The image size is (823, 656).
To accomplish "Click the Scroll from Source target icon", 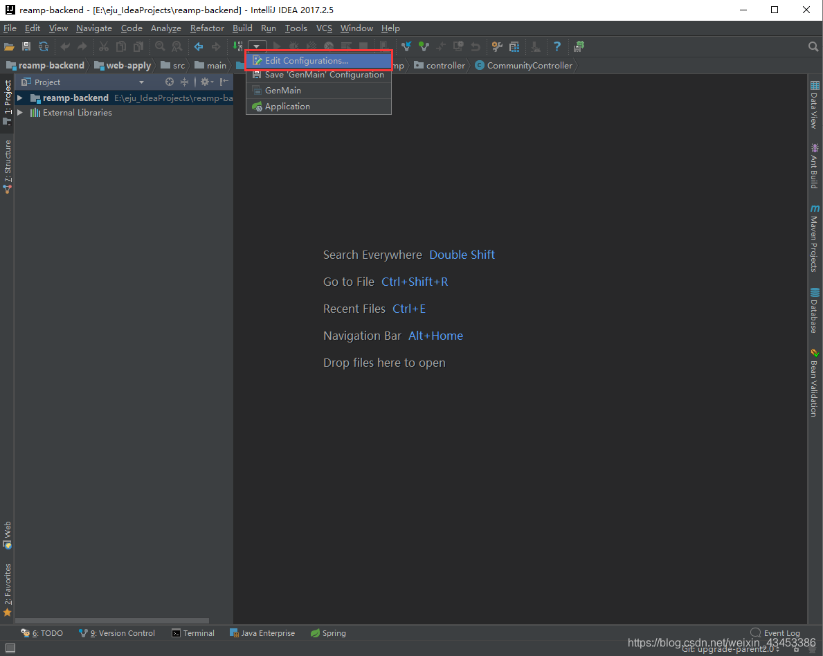I will point(170,82).
